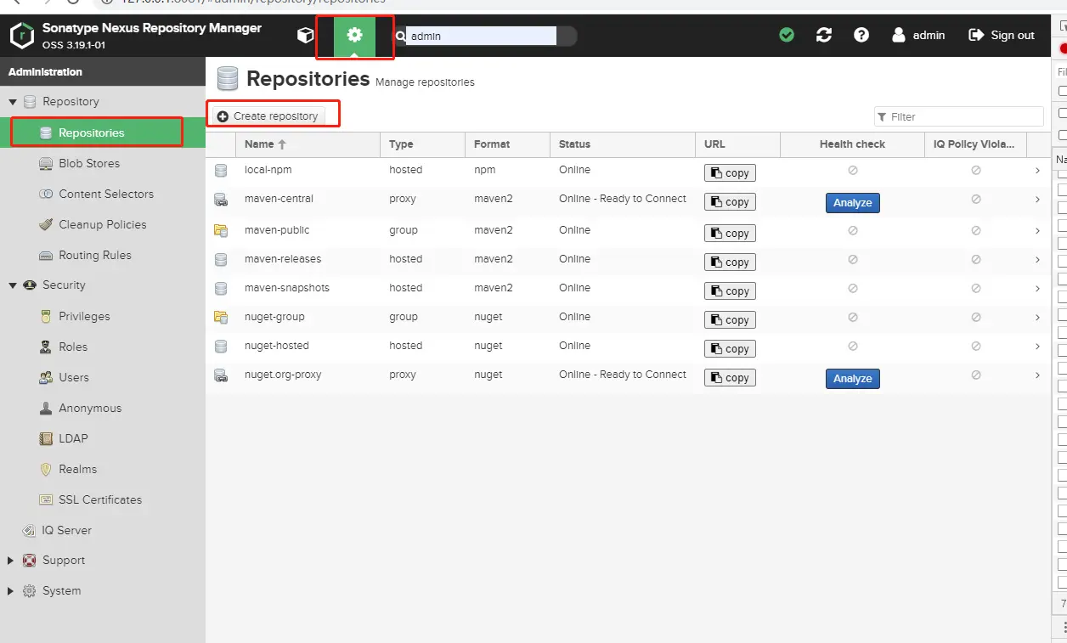Click the Refresh icon in the header

point(824,35)
